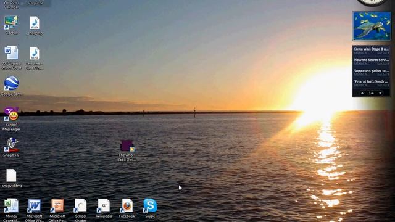Open 'Free at last: South...' headline

point(371,81)
